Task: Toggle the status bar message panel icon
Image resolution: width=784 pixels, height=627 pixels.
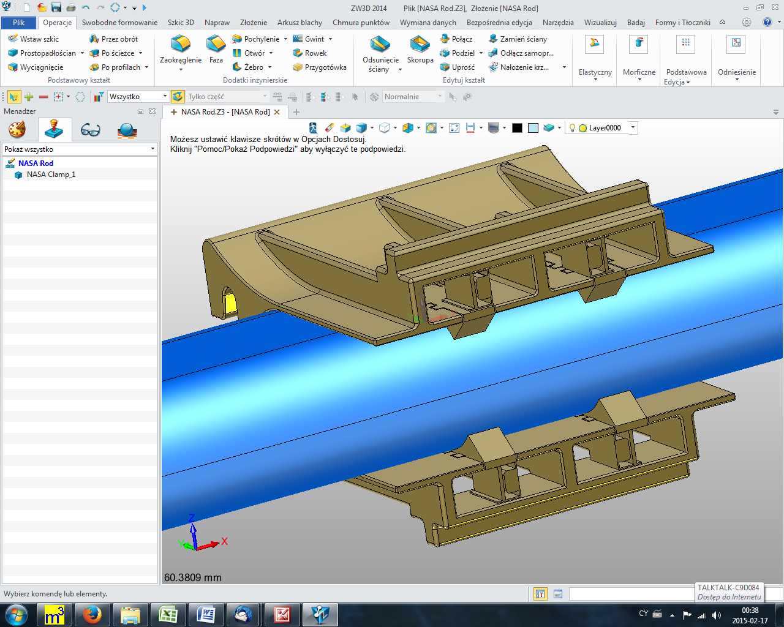Action: 558,594
